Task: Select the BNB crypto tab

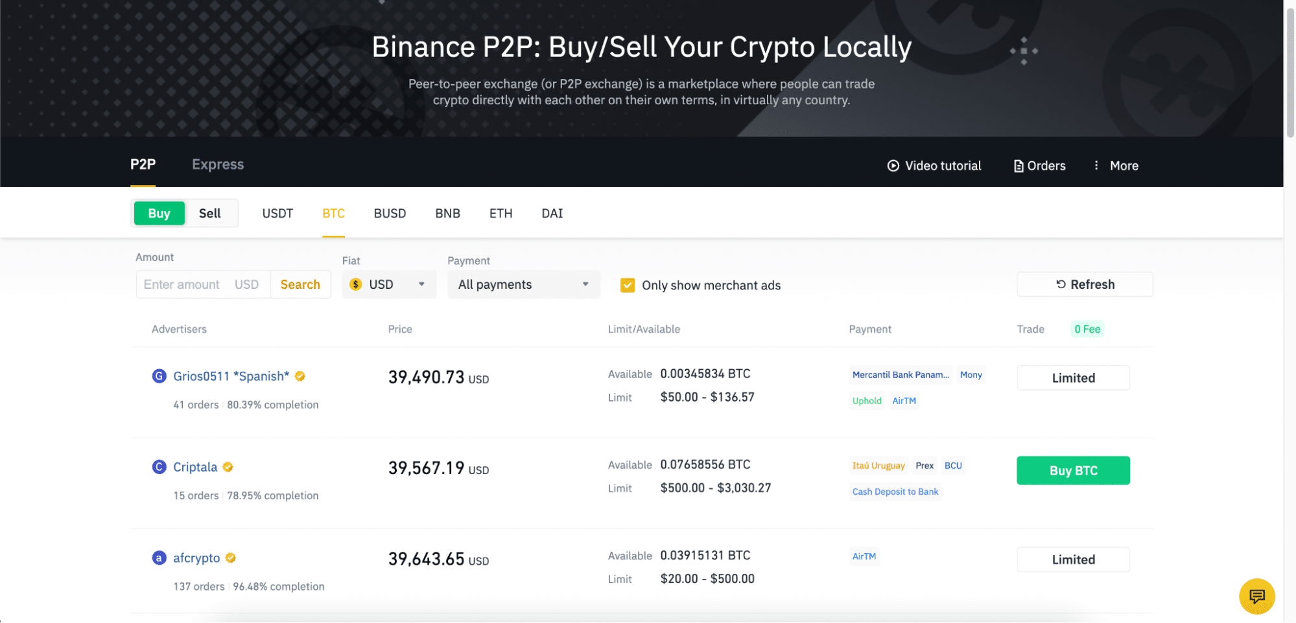Action: click(x=447, y=213)
